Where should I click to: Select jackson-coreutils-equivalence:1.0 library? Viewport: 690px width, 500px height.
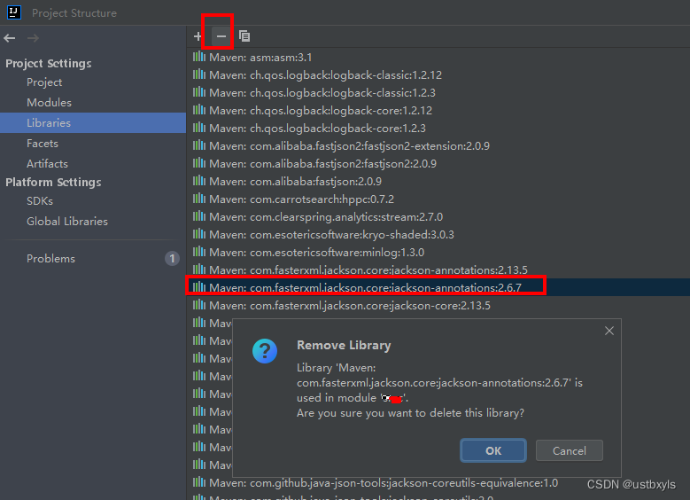(384, 483)
